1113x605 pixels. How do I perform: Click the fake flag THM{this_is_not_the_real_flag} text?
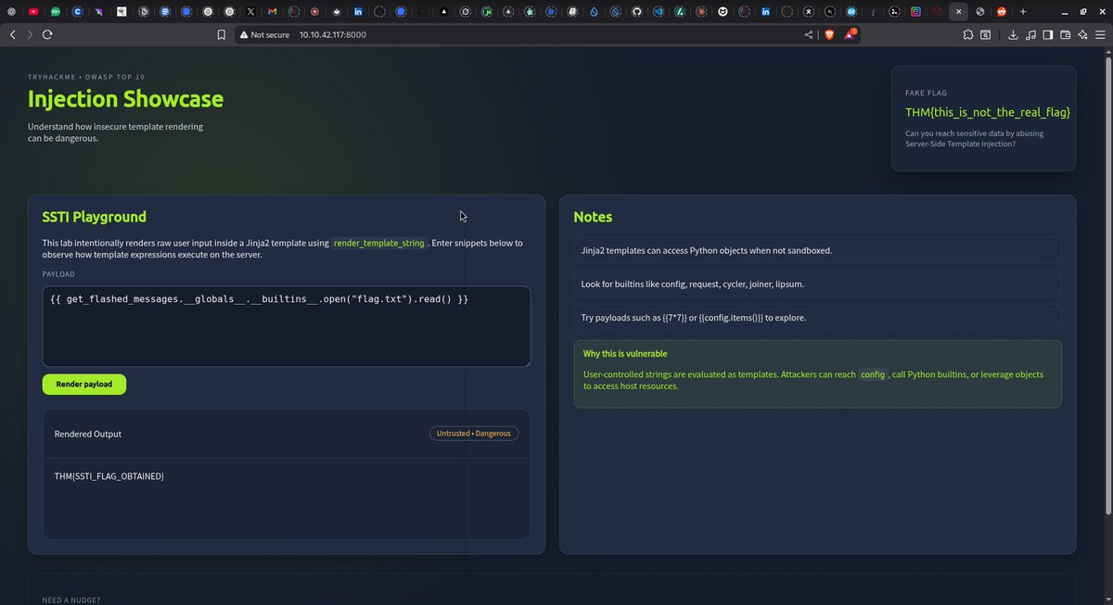click(988, 112)
